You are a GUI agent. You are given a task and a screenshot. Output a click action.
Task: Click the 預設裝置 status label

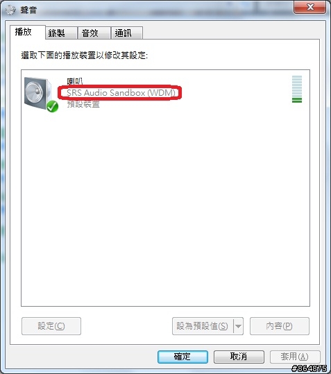tap(83, 104)
